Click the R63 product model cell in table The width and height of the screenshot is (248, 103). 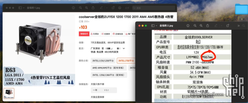202,42
